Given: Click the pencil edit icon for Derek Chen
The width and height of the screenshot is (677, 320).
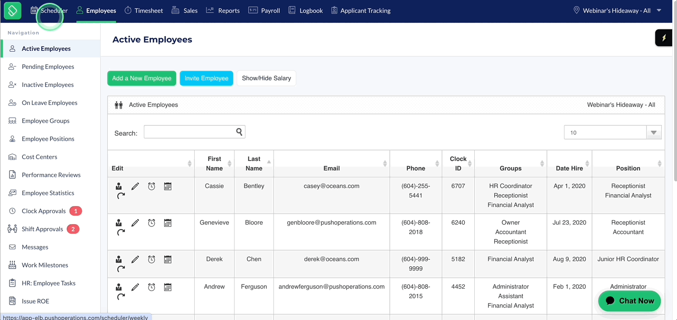Looking at the screenshot, I should tap(135, 260).
